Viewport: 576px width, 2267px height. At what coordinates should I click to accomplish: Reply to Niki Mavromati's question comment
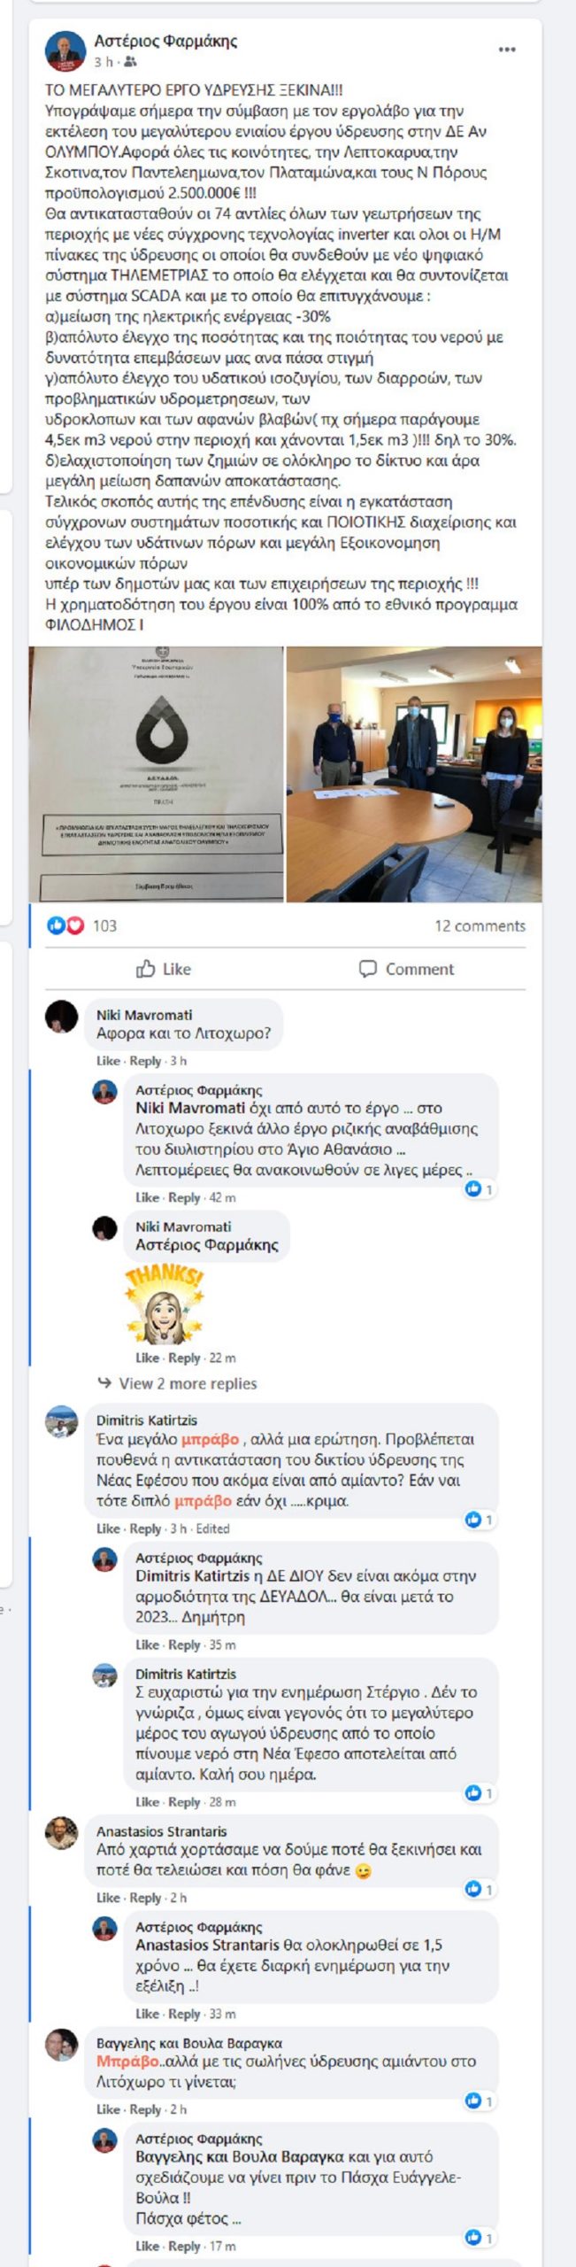[145, 1061]
